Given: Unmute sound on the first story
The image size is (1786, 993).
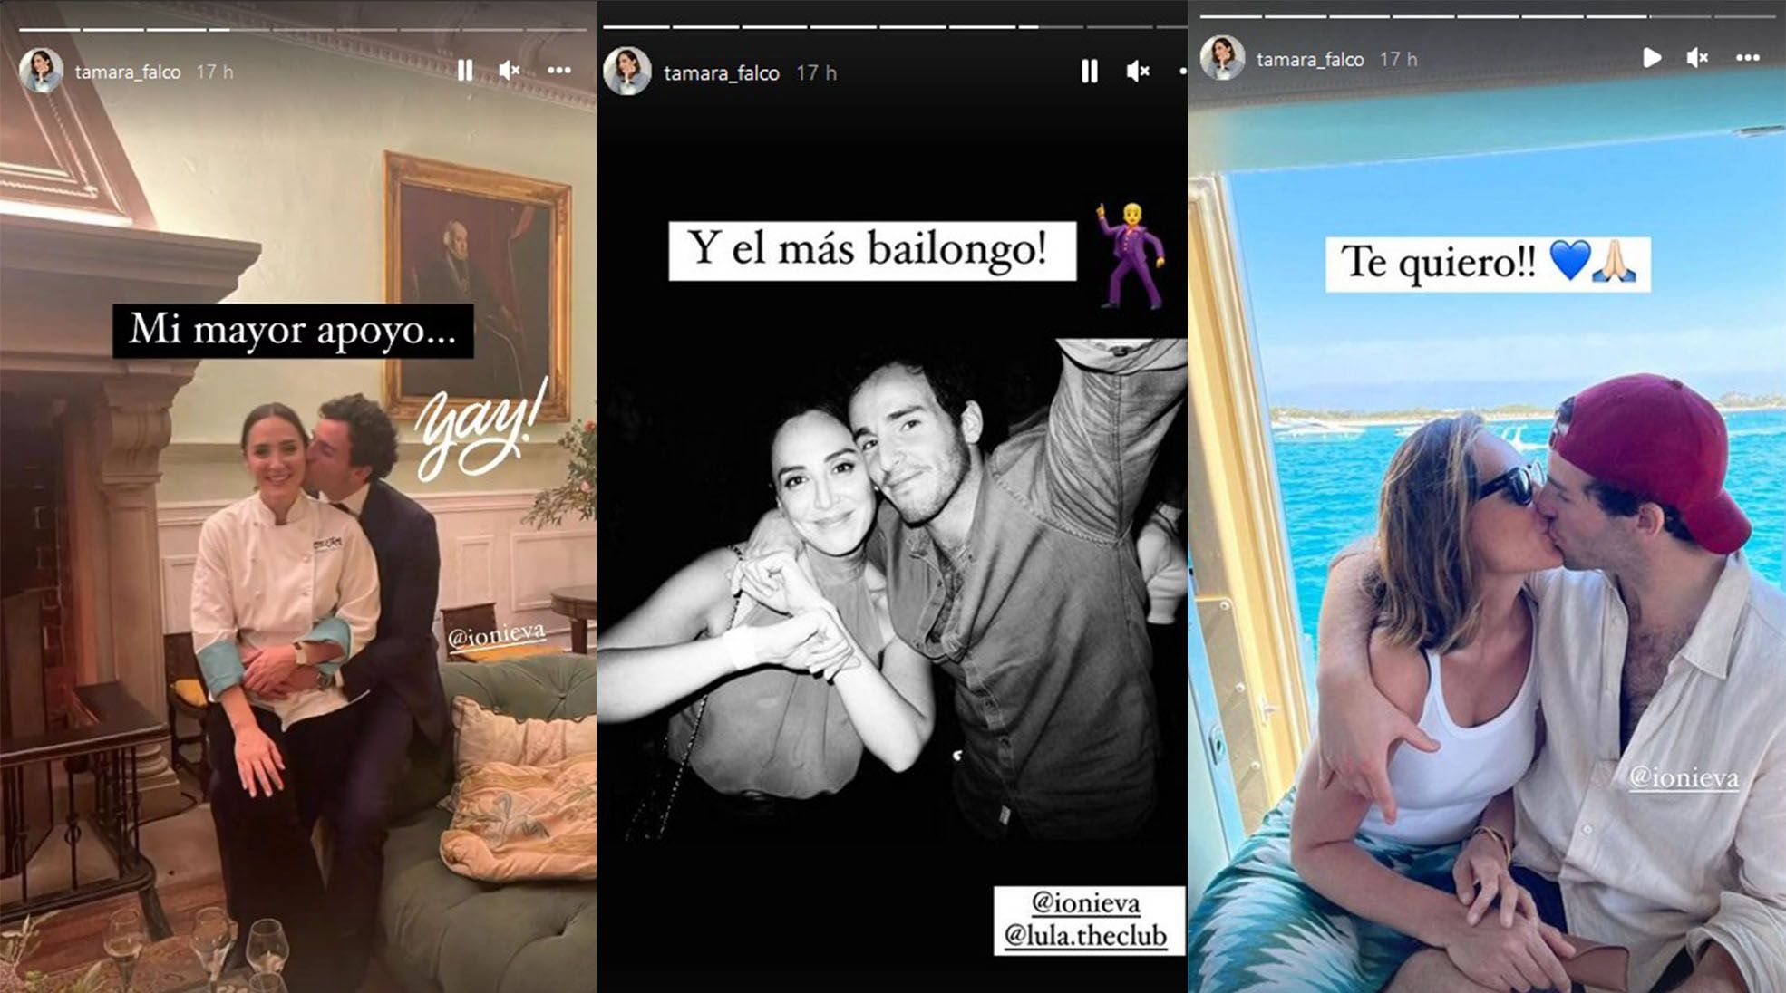Looking at the screenshot, I should pos(510,71).
